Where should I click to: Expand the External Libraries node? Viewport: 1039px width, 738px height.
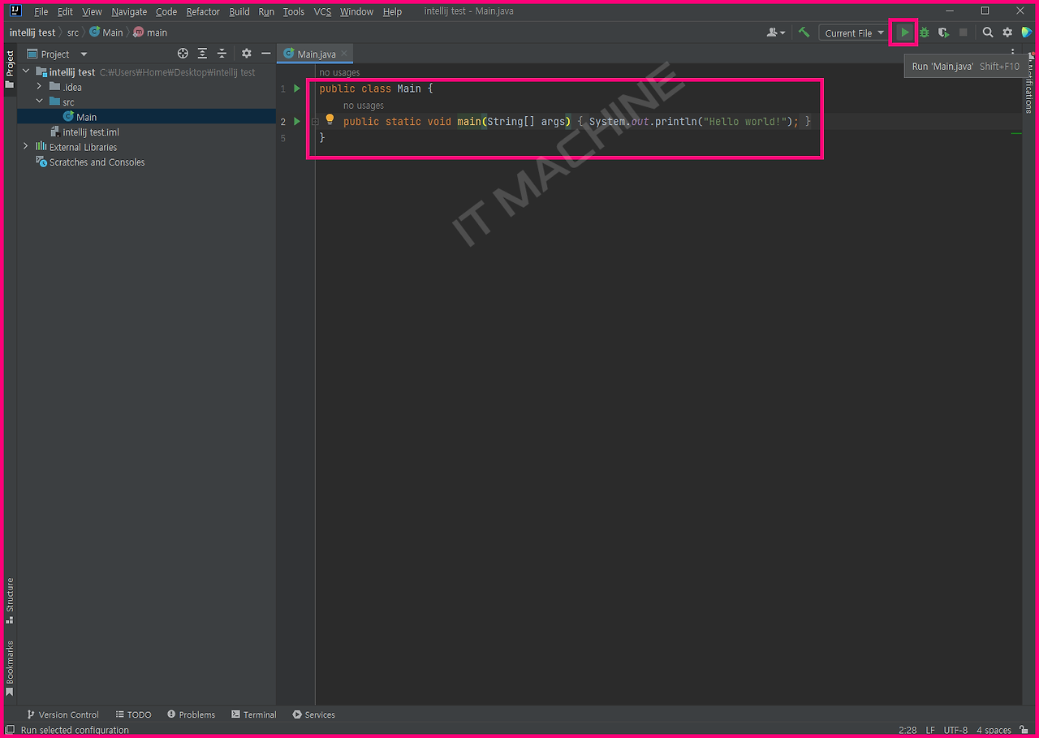tap(25, 147)
